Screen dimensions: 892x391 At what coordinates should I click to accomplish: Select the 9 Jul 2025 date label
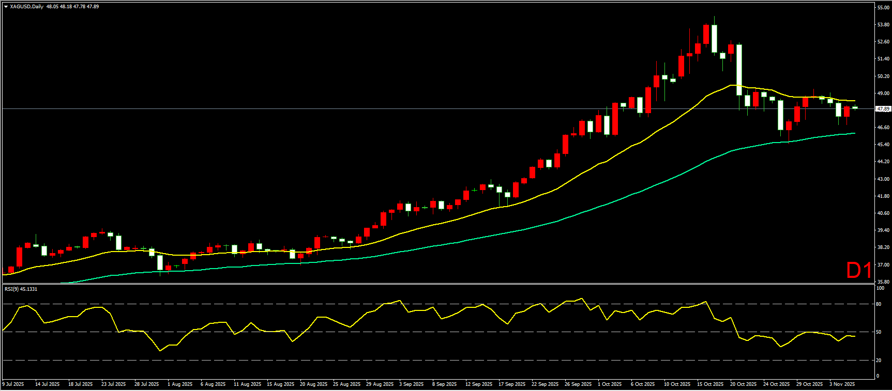[x=13, y=384]
